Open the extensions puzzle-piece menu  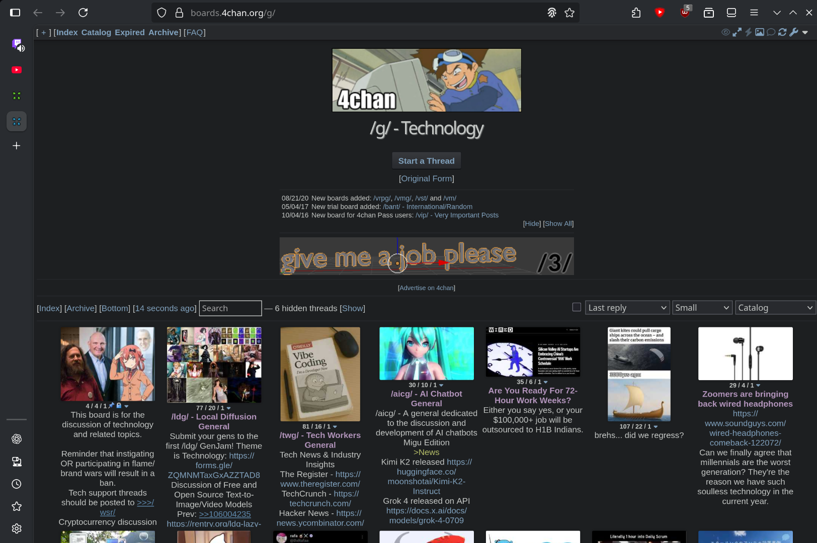(x=636, y=13)
